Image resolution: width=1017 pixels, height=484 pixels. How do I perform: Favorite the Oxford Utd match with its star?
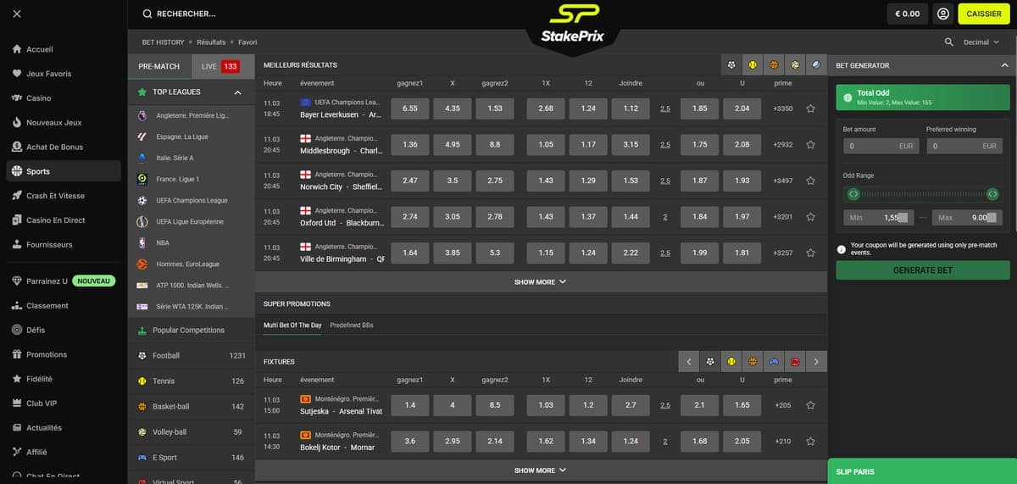(810, 216)
